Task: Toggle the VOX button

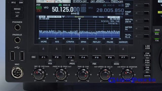Action: [50, 63]
